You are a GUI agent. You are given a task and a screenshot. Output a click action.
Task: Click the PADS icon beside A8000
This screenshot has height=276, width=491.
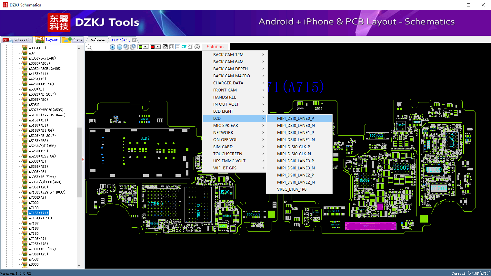click(25, 264)
